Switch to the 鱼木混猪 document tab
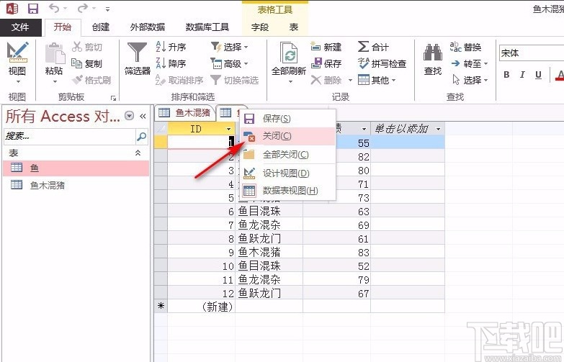This screenshot has width=564, height=362. pos(185,113)
